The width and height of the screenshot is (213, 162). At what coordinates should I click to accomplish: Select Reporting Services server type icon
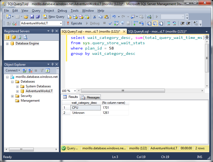pos(19,37)
